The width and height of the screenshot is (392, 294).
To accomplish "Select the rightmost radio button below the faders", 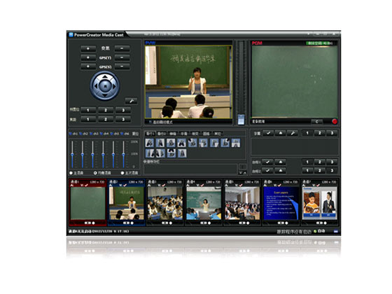I will pos(122,173).
